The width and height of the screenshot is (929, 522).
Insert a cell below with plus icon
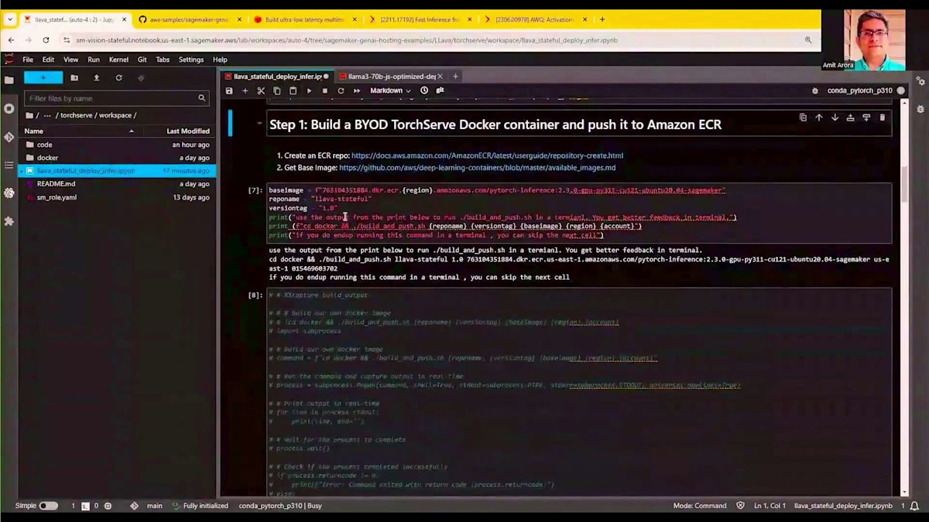coord(245,90)
